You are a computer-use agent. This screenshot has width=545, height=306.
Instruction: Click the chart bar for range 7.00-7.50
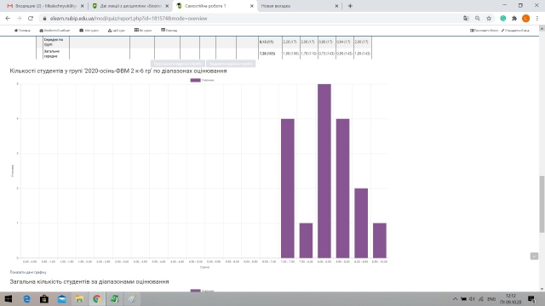[288, 189]
